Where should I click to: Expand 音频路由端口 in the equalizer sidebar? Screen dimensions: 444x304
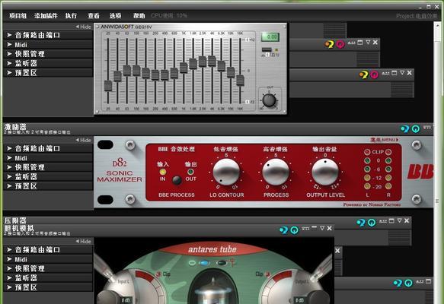pos(48,35)
